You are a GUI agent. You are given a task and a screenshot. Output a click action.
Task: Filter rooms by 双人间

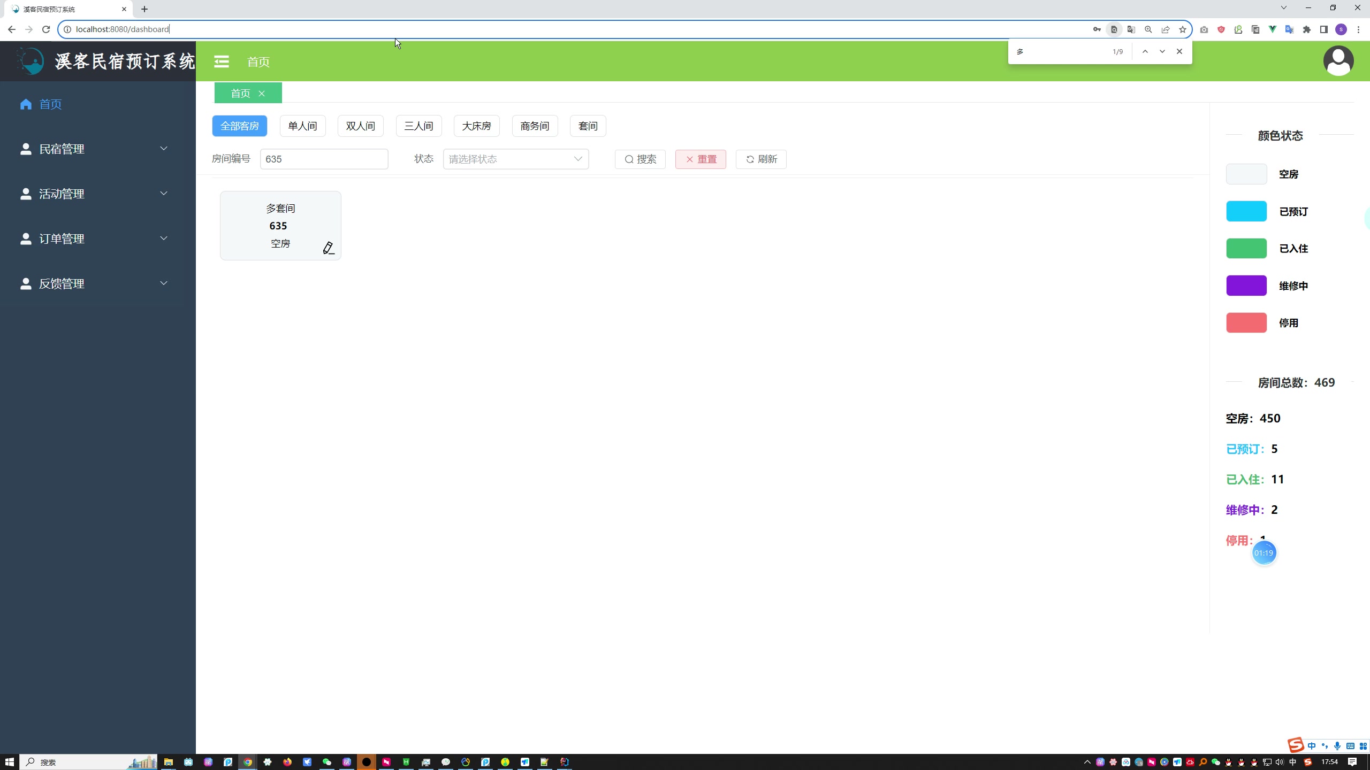pyautogui.click(x=361, y=126)
